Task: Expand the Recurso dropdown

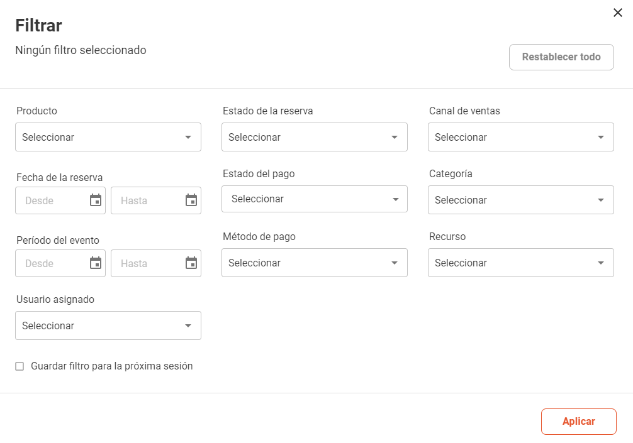Action: pyautogui.click(x=520, y=263)
